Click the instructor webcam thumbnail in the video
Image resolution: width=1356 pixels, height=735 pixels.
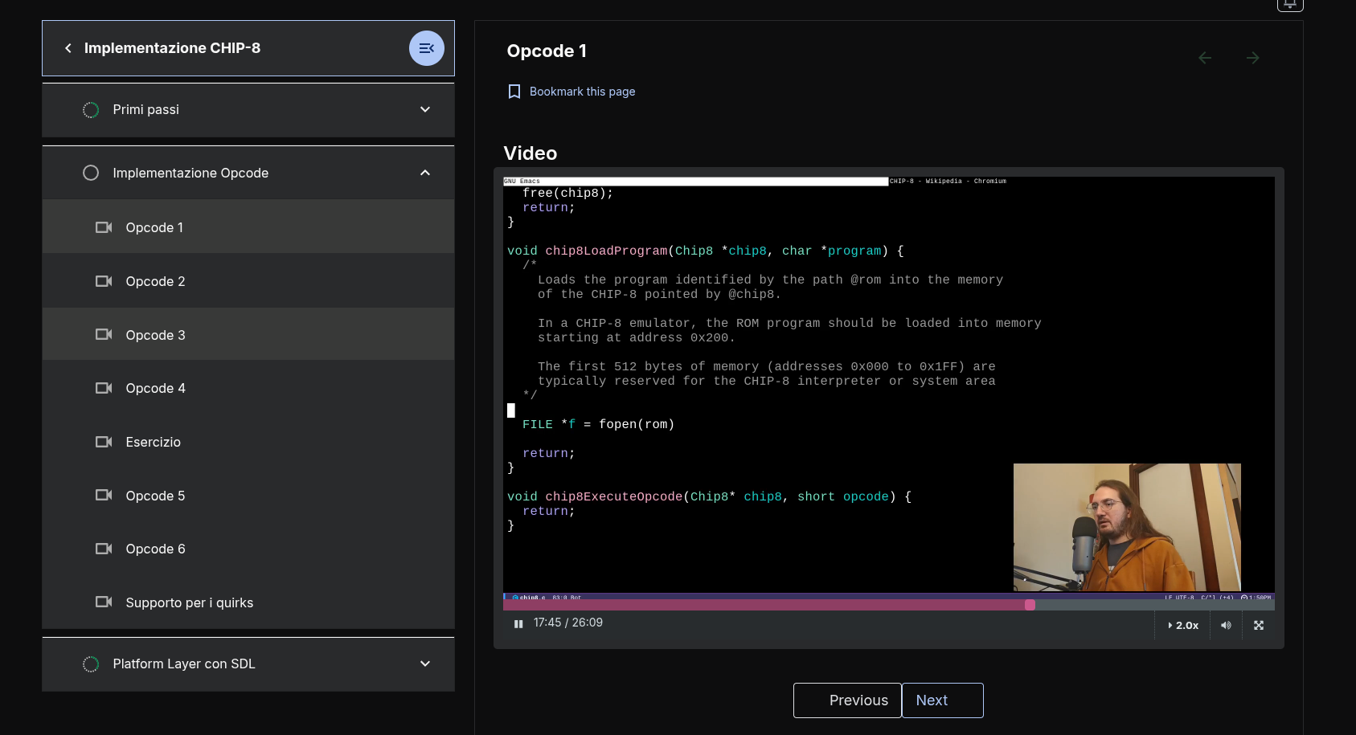click(1127, 527)
